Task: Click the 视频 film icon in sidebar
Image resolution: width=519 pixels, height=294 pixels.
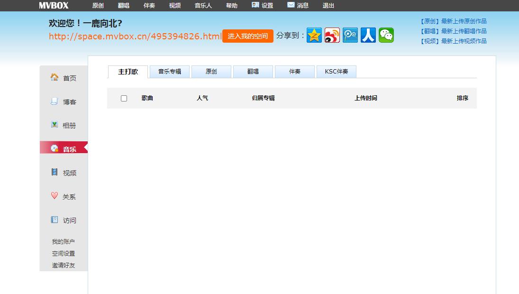Action: [55, 172]
